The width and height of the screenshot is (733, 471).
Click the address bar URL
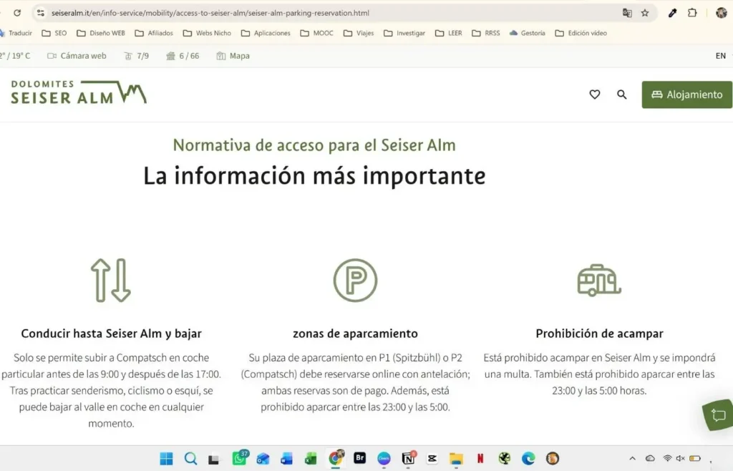pos(210,13)
